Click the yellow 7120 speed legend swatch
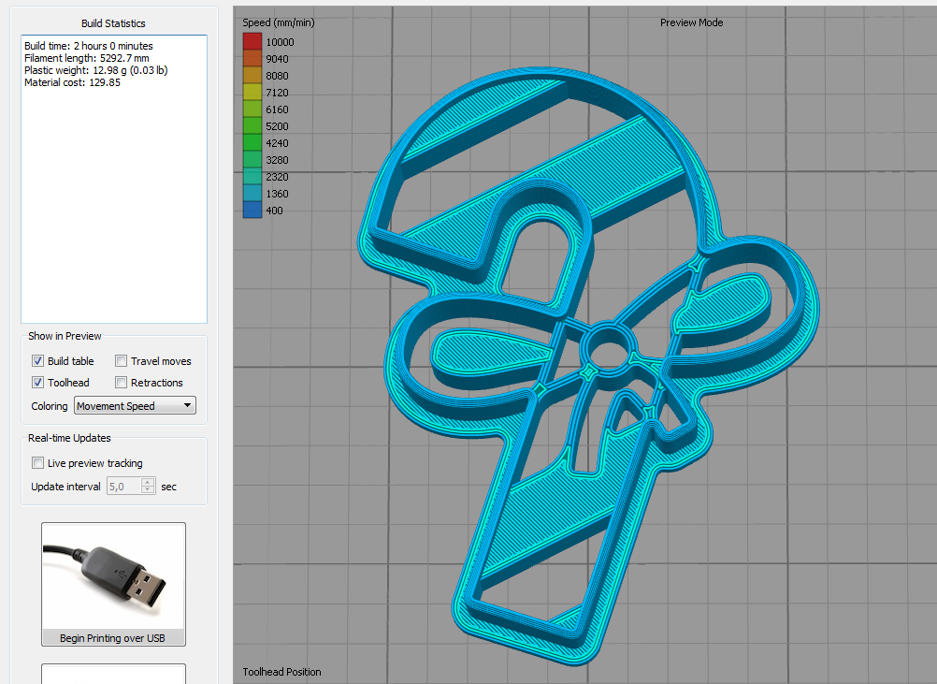 (252, 92)
